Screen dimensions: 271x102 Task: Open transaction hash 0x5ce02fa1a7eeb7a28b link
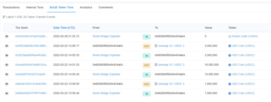coord(31,36)
